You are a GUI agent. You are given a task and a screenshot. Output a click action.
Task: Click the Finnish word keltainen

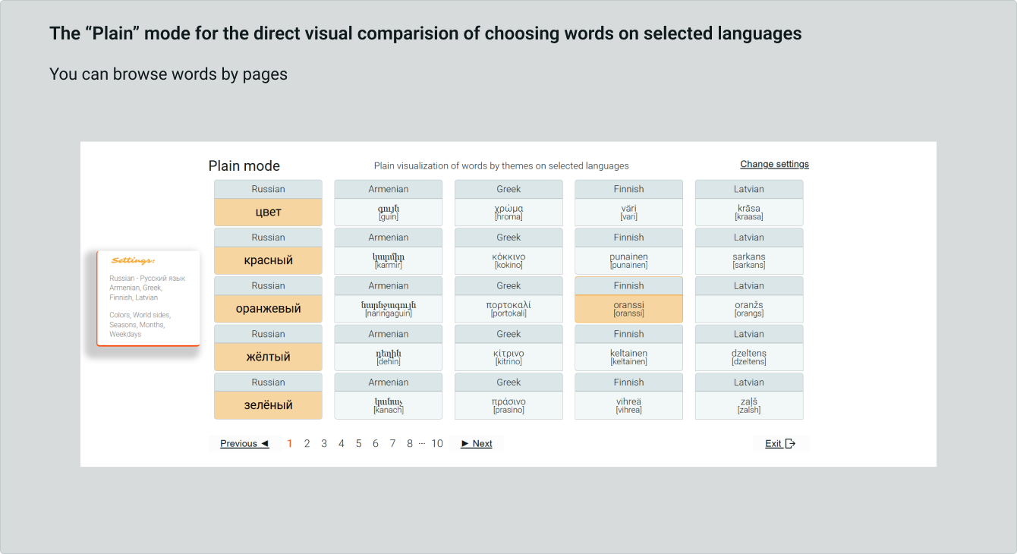(628, 357)
